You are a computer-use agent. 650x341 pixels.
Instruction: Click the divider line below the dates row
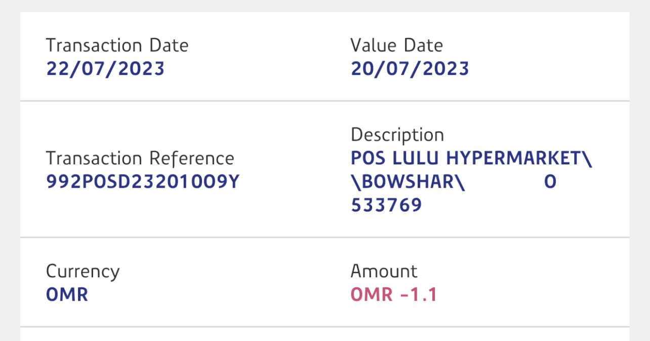pyautogui.click(x=324, y=101)
